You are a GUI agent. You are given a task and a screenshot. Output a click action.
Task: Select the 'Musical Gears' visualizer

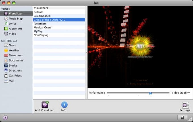tap(59, 27)
